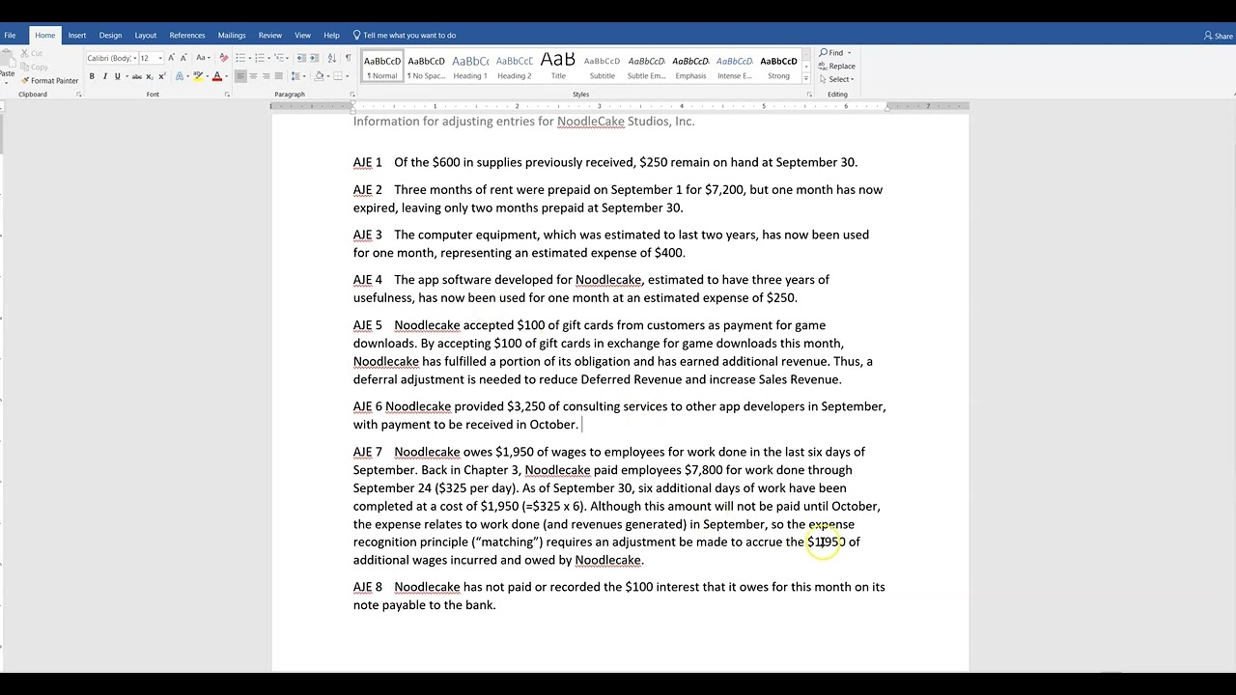
Task: Switch to the Layout tab
Action: 146,35
